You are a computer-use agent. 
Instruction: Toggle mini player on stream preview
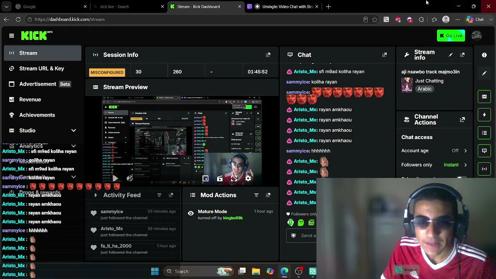click(x=205, y=179)
